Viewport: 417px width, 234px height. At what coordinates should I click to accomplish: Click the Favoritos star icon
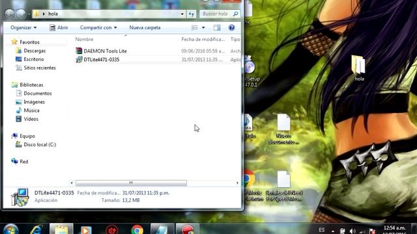(x=14, y=42)
